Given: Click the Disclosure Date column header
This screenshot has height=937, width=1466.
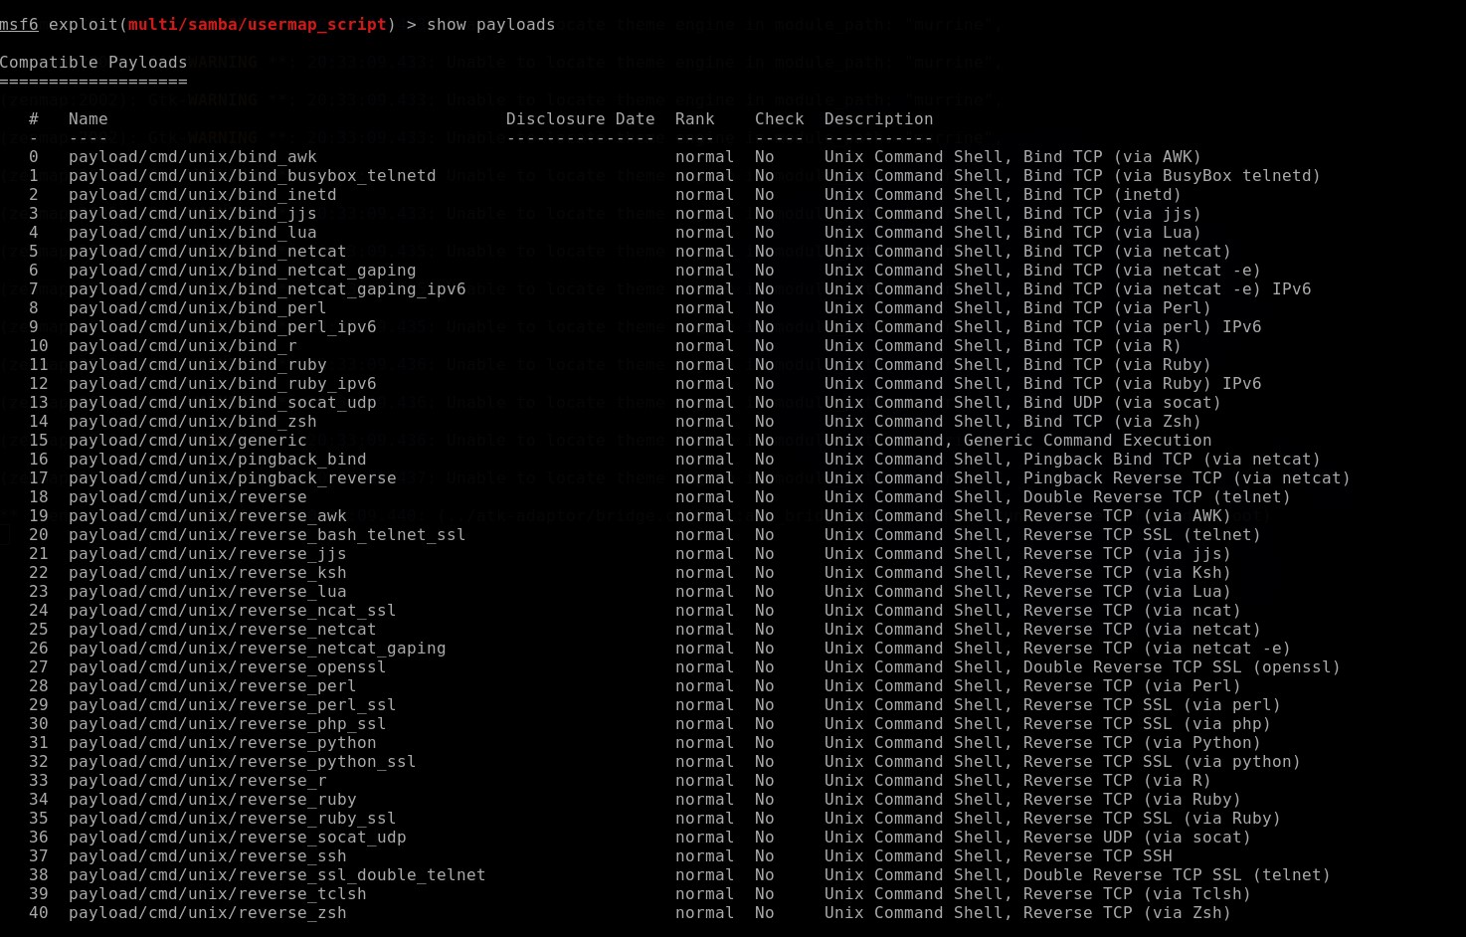Looking at the screenshot, I should [x=580, y=119].
